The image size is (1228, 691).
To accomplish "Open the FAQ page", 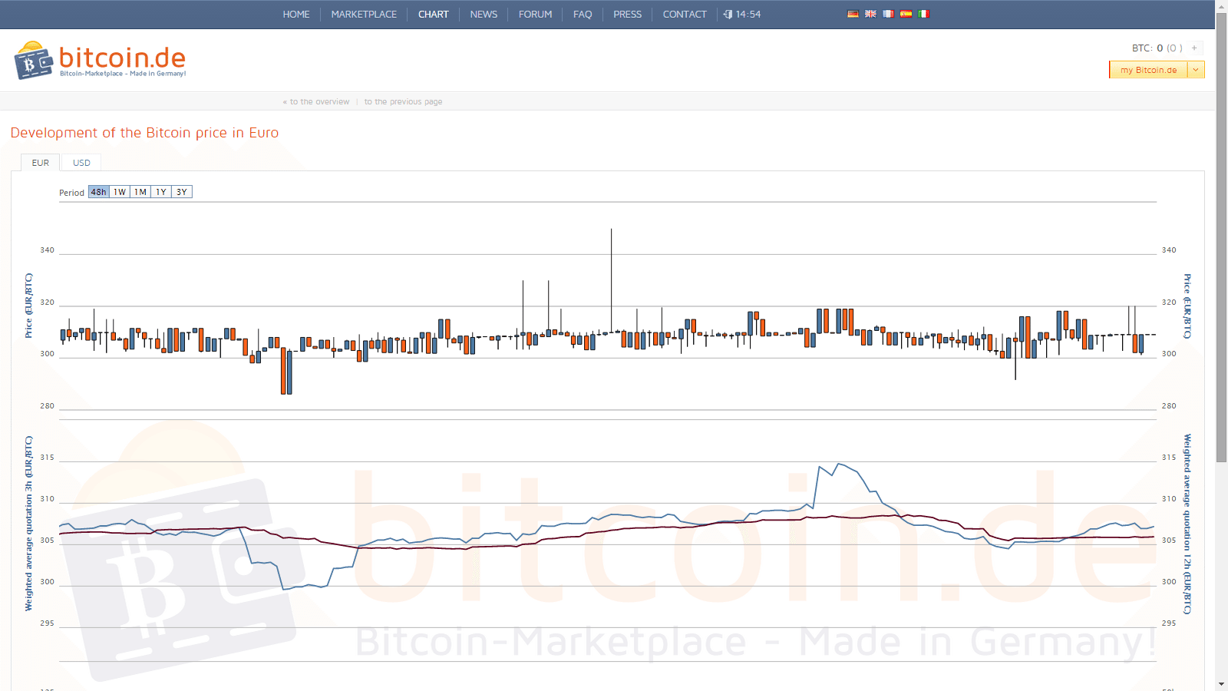I will (x=583, y=14).
